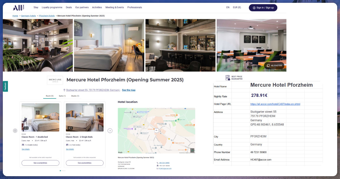View all 45 photos

pyautogui.click(x=274, y=66)
